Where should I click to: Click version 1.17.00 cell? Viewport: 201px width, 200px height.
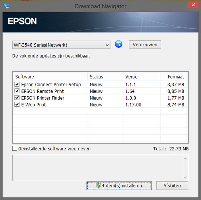[x=133, y=105]
